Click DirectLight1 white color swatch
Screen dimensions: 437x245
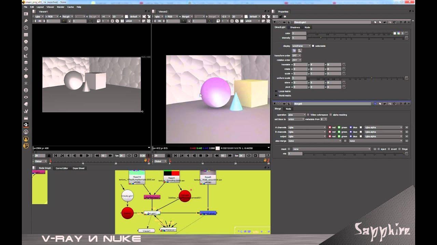point(395,33)
